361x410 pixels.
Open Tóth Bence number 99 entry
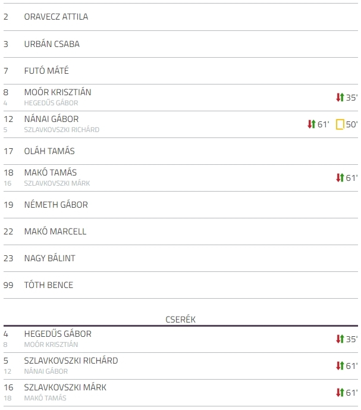181,285
